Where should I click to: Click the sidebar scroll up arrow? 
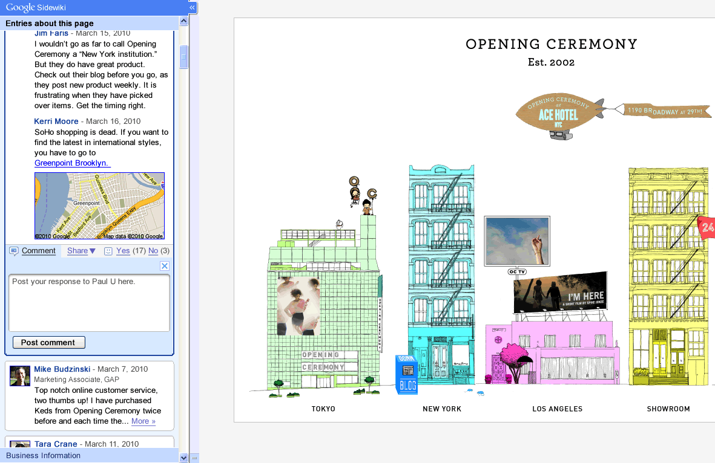[x=184, y=21]
